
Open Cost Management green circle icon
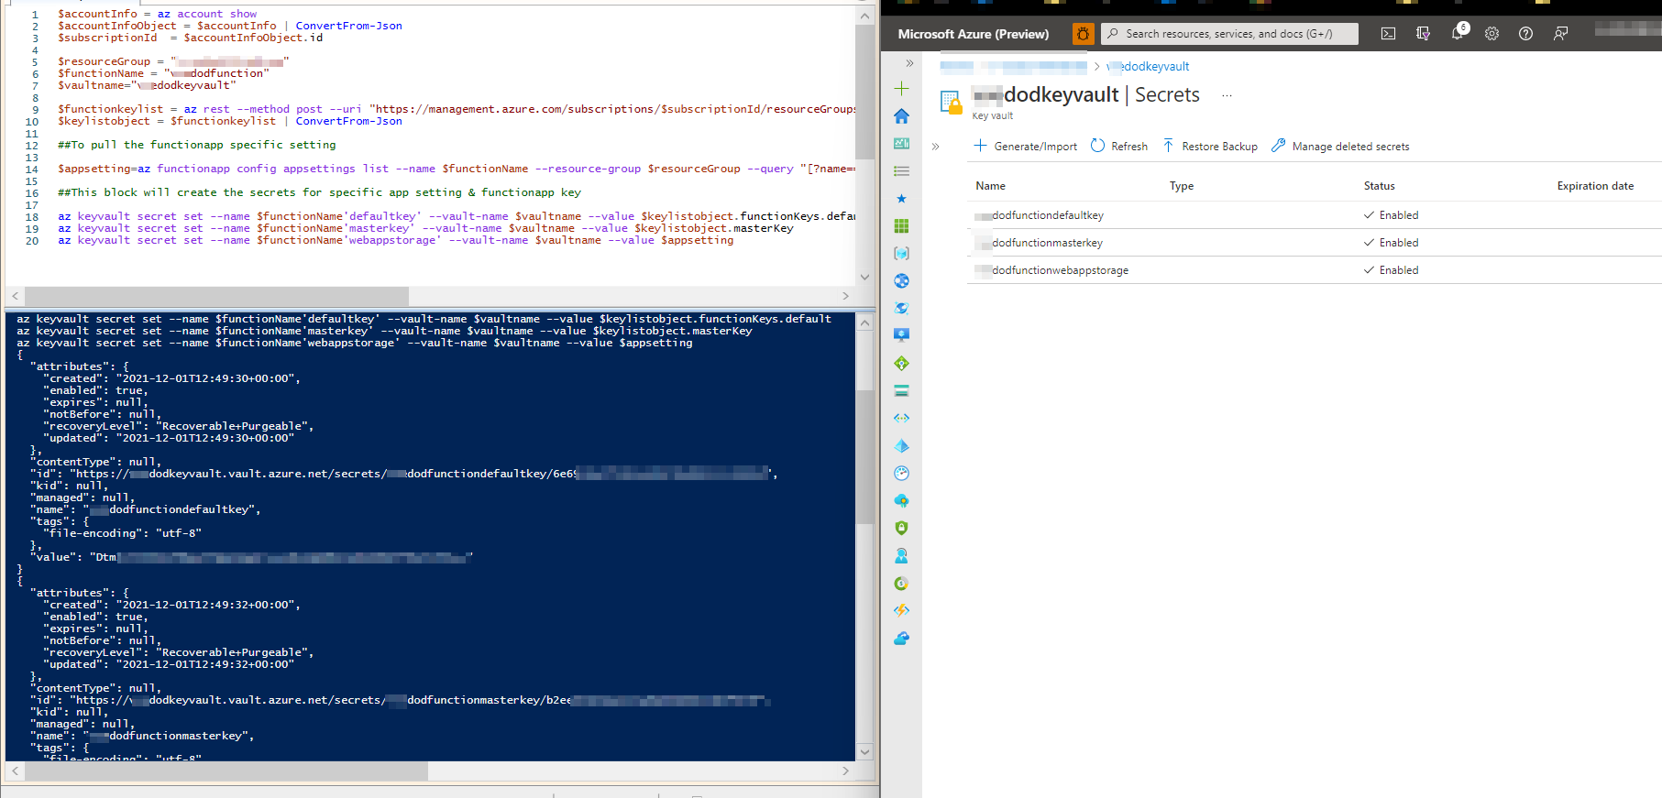(x=901, y=584)
